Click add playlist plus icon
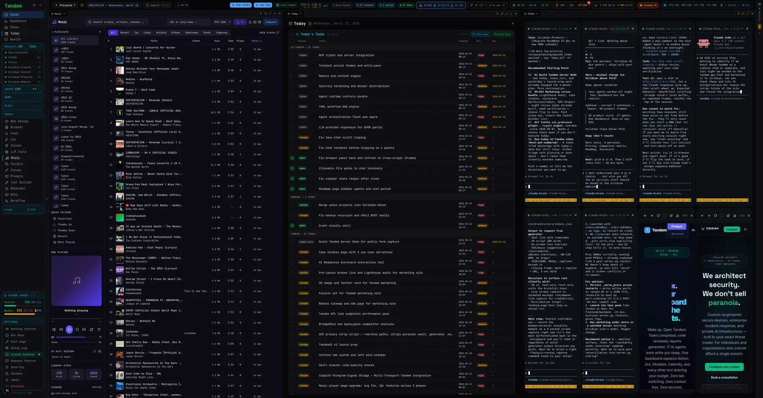Screen dimensions: 763x398 pyautogui.click(x=100, y=32)
